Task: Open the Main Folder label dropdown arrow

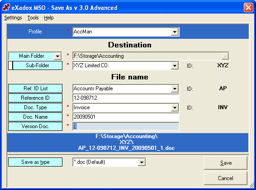Action: [x=57, y=56]
